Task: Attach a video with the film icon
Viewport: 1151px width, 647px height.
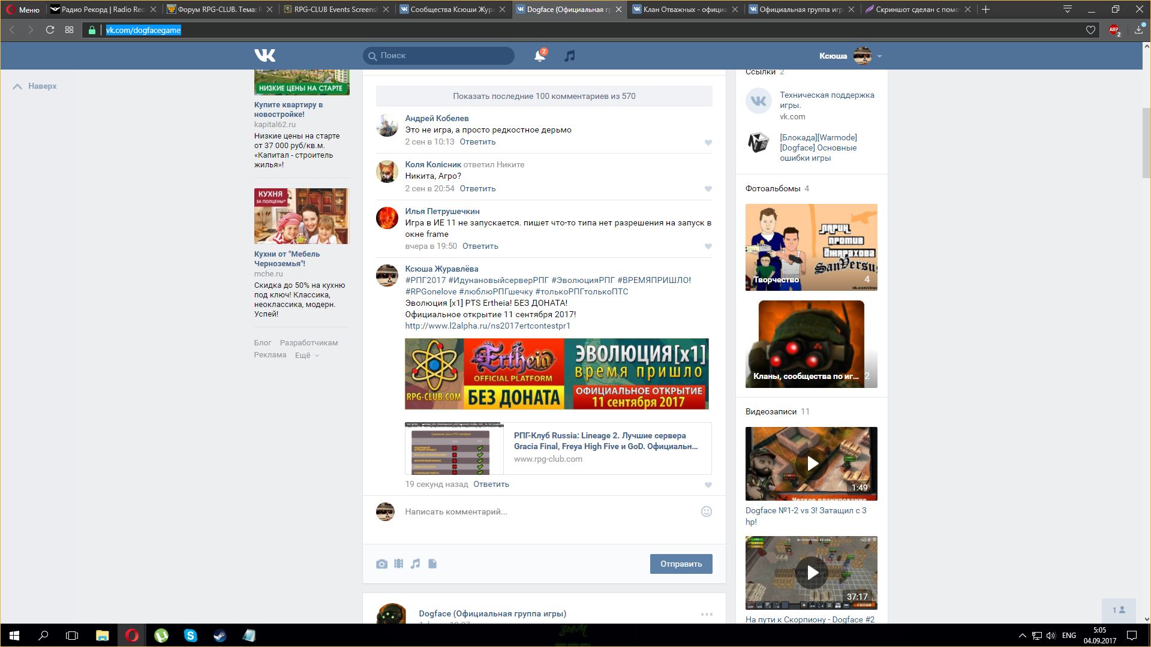Action: [x=398, y=564]
